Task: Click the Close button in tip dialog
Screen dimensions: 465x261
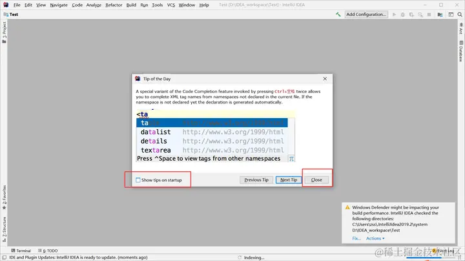Action: tap(316, 180)
